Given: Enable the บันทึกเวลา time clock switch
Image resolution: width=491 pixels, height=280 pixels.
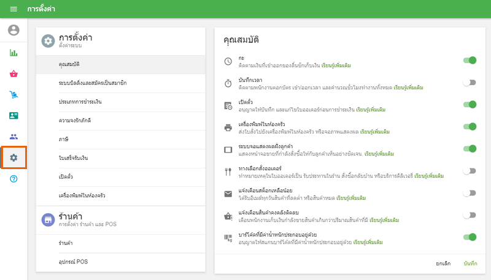Looking at the screenshot, I should (470, 83).
